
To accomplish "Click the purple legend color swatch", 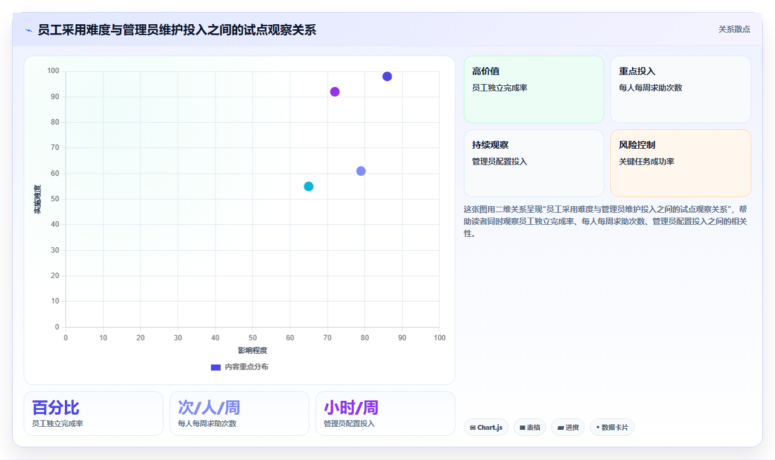I will [x=216, y=367].
